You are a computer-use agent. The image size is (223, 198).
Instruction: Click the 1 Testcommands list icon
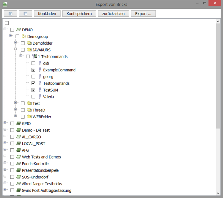pyautogui.click(x=34, y=56)
